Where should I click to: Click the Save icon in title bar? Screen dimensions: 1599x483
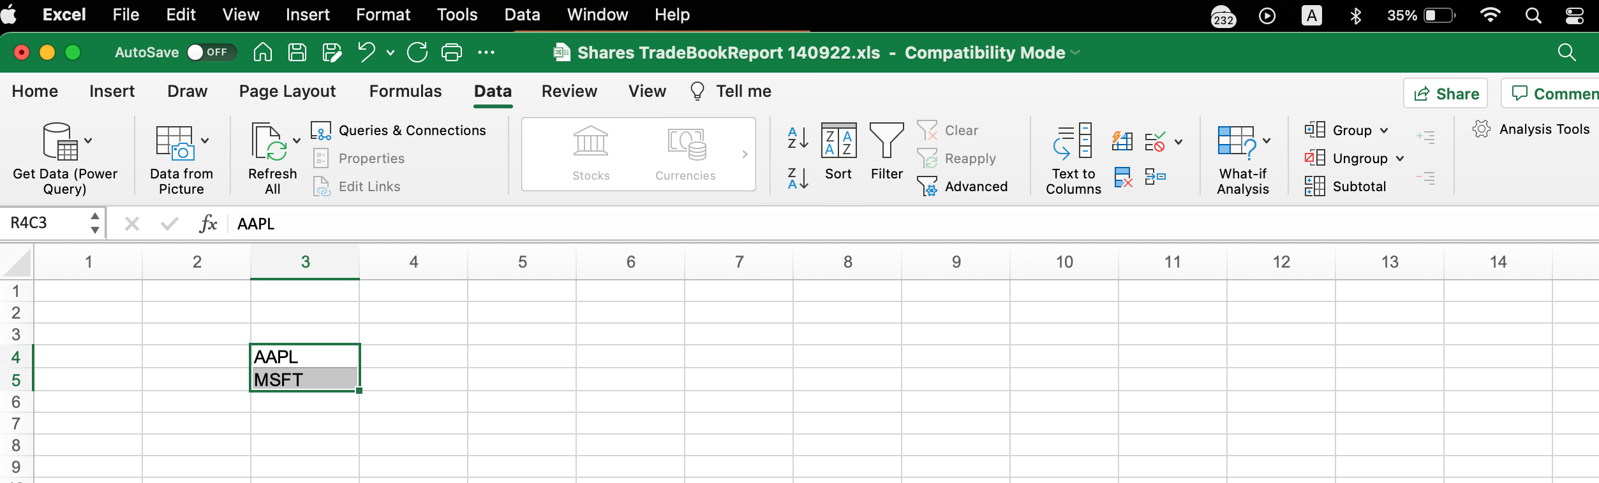pos(297,52)
